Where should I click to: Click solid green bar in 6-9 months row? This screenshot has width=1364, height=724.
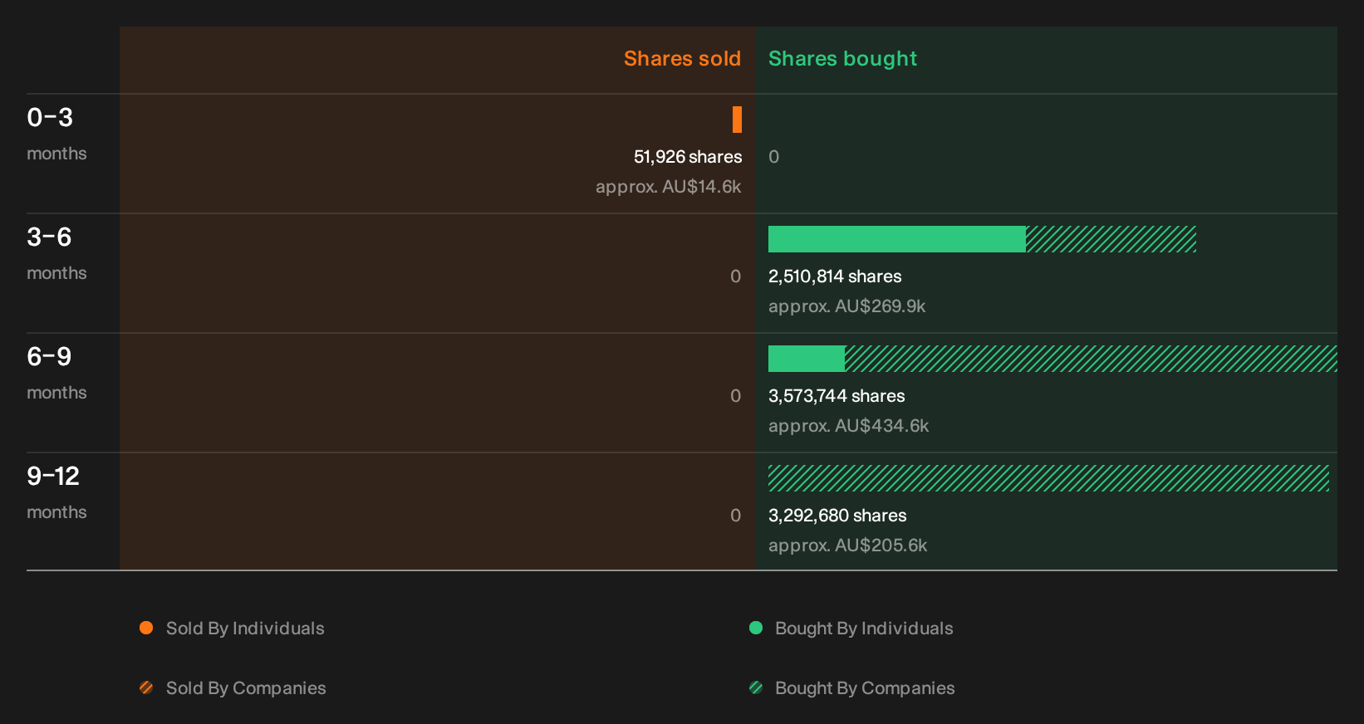(x=807, y=359)
